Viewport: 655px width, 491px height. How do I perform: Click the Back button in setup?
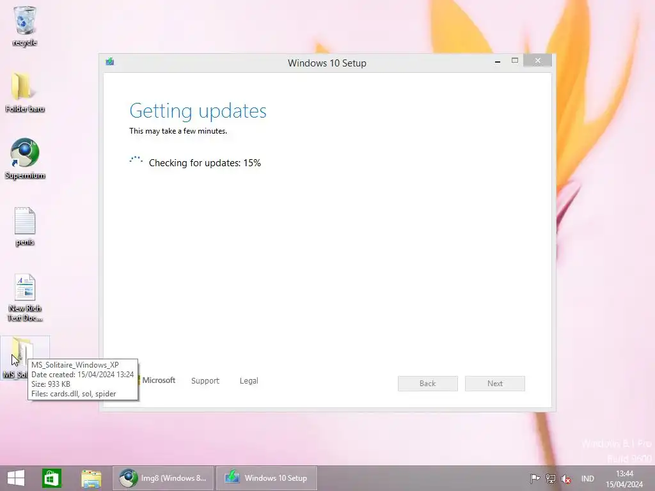point(428,384)
